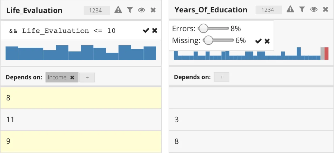Viewport: 334px width, 153px height.
Task: Open the 1234 type selector for Years_Of_Education
Action: click(x=268, y=10)
